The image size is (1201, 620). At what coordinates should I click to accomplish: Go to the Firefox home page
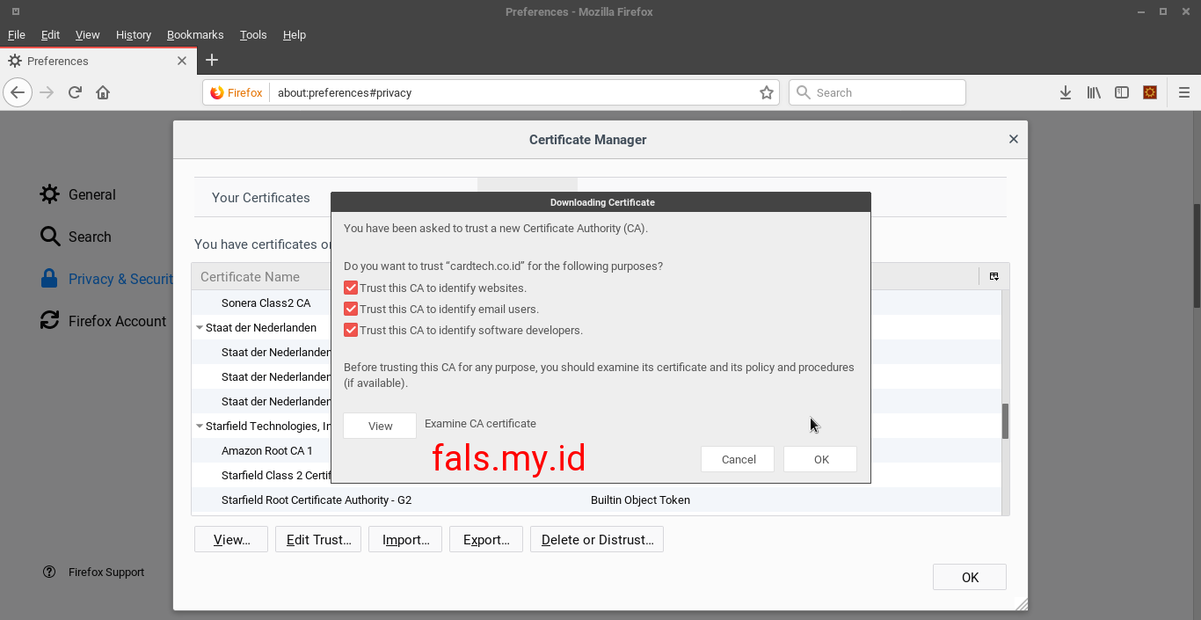click(103, 92)
